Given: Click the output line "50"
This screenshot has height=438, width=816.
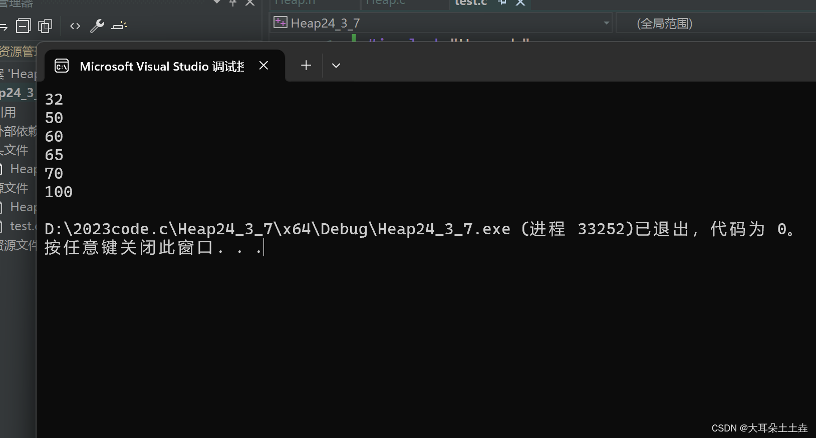Looking at the screenshot, I should pos(54,118).
